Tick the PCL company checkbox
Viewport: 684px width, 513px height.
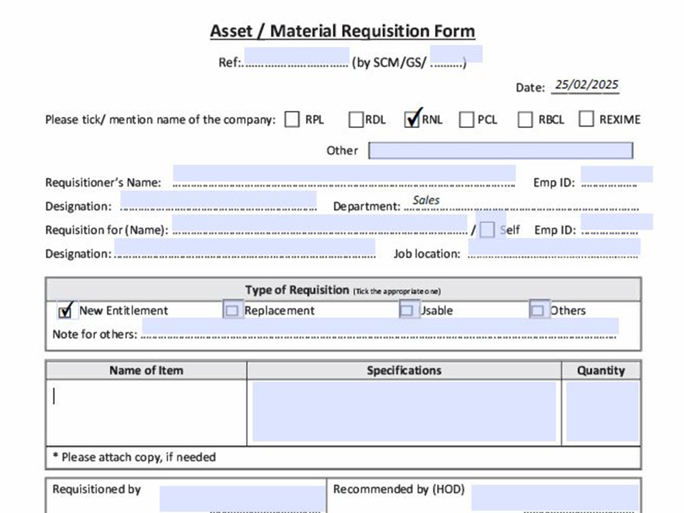466,119
